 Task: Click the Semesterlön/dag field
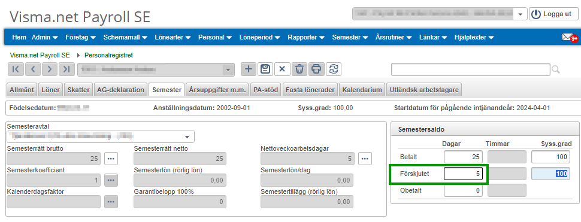pos(307,180)
